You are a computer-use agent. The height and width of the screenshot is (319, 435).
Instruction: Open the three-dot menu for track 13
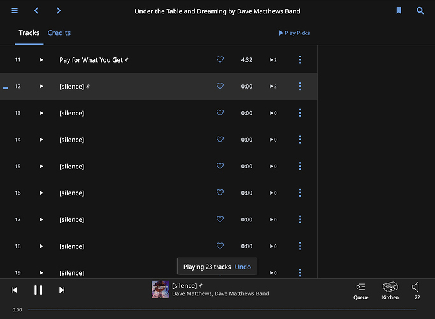pyautogui.click(x=300, y=113)
